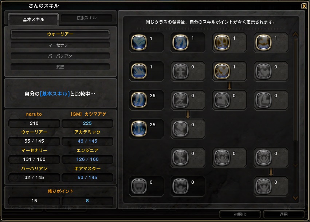Click the greyed HP passive skill icon
Viewport: 310px width, 222px height.
coord(222,158)
